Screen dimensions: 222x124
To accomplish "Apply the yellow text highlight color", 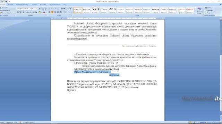I will (x=40, y=12).
